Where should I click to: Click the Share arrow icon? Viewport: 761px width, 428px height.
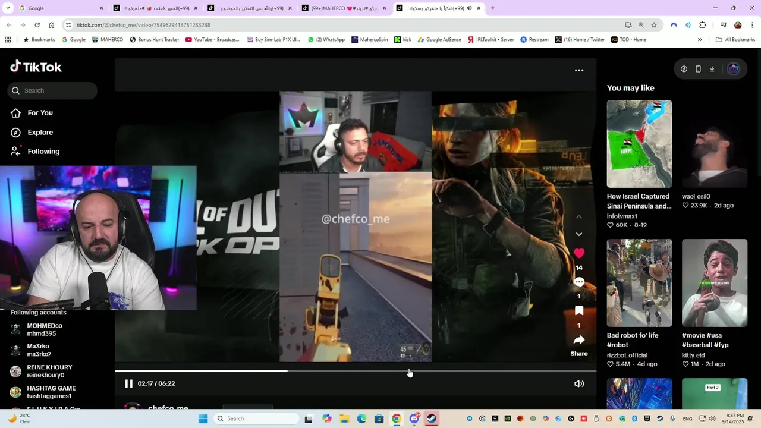pos(579,340)
